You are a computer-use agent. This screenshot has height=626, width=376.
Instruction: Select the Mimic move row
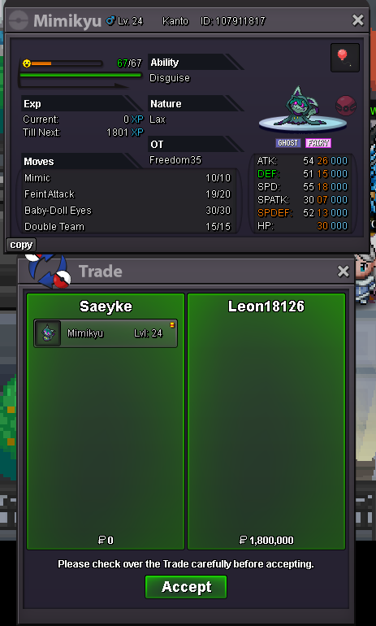point(127,178)
